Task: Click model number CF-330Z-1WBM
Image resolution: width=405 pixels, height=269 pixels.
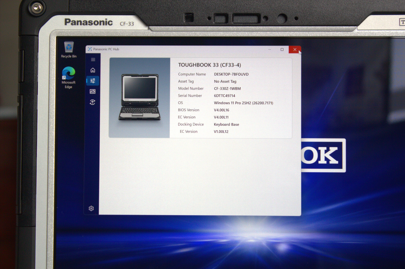Action: (227, 89)
